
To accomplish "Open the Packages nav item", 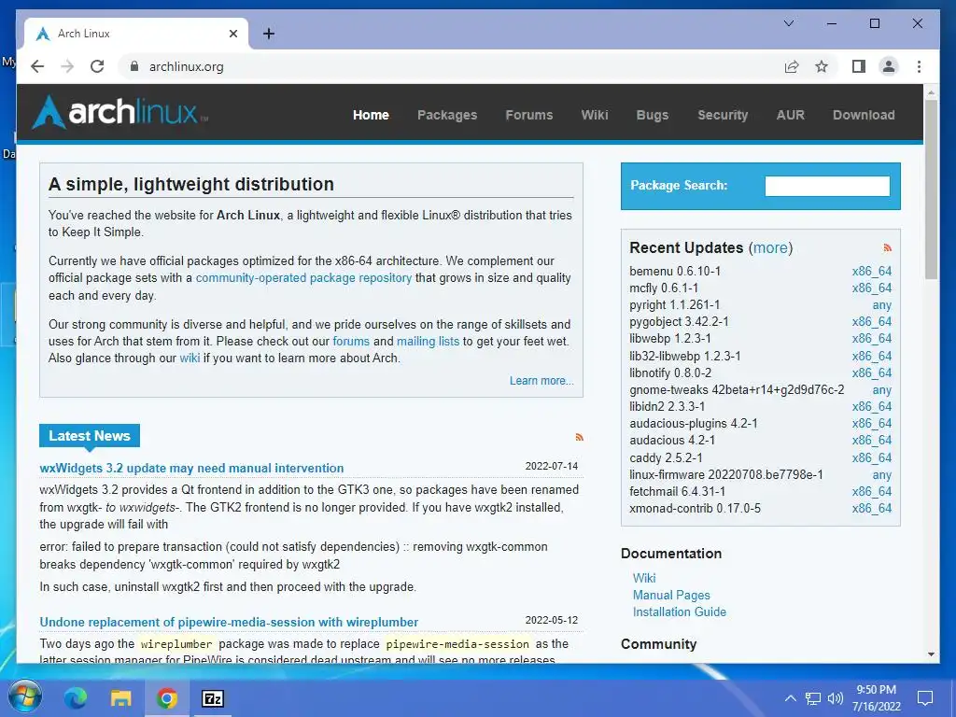I will 447,115.
